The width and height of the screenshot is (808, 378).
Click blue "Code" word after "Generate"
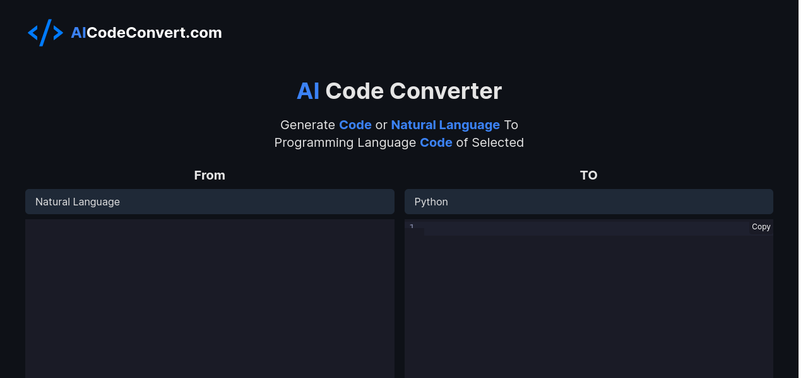click(355, 125)
